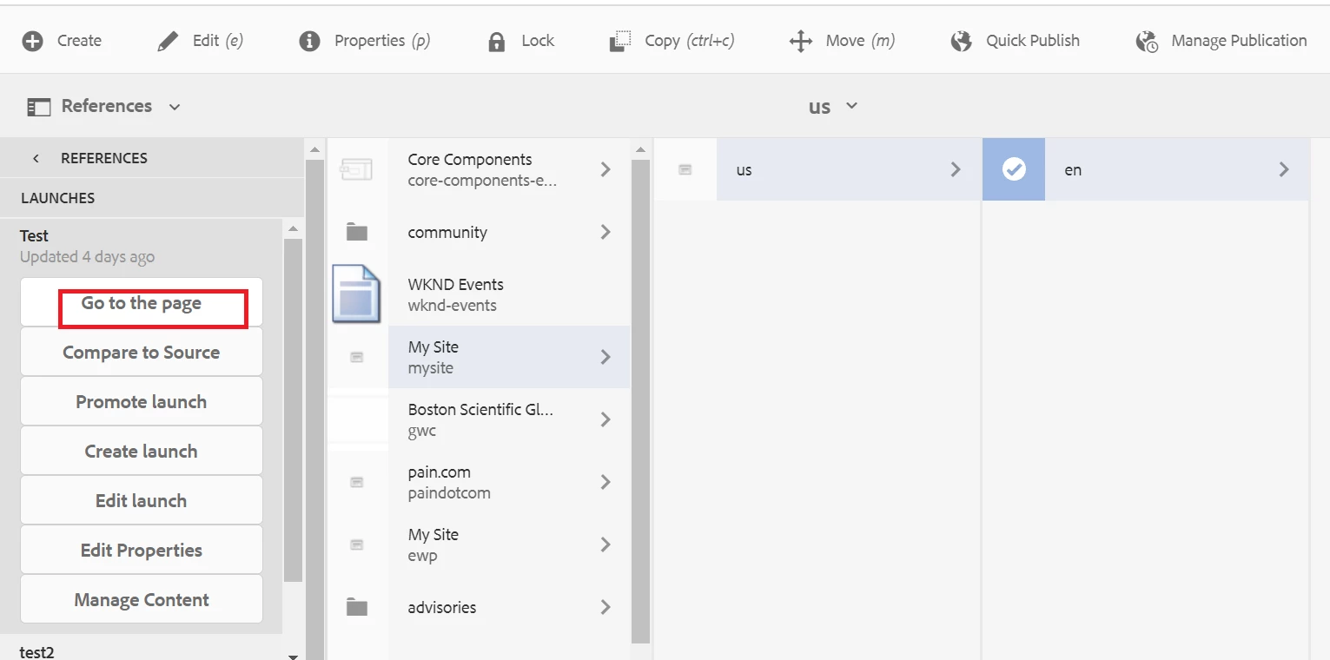Click the WKND Events page thumbnail
Viewport: 1330px width, 660px height.
pos(356,294)
